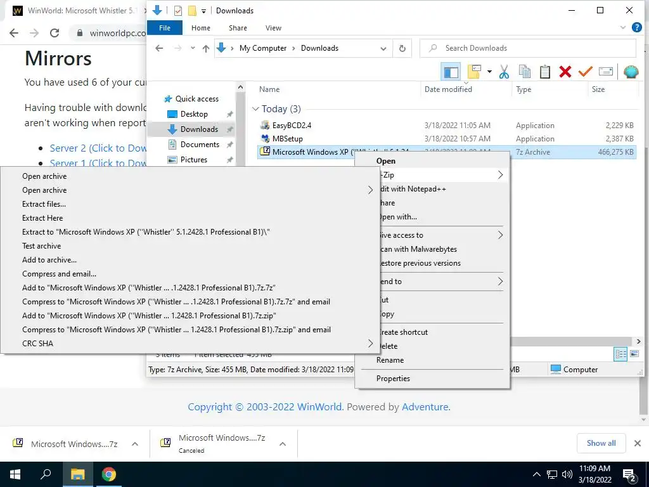Screen dimensions: 649x487
Task: Click Chrome's back navigation arrow
Action: 14,33
